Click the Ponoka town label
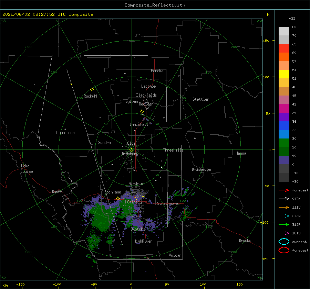The height and width of the screenshot is (289, 310). pos(157,71)
